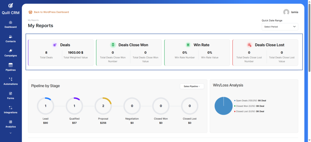311x142 pixels.
Task: Click the Win/Loss Analysis pie chart
Action: [224, 106]
